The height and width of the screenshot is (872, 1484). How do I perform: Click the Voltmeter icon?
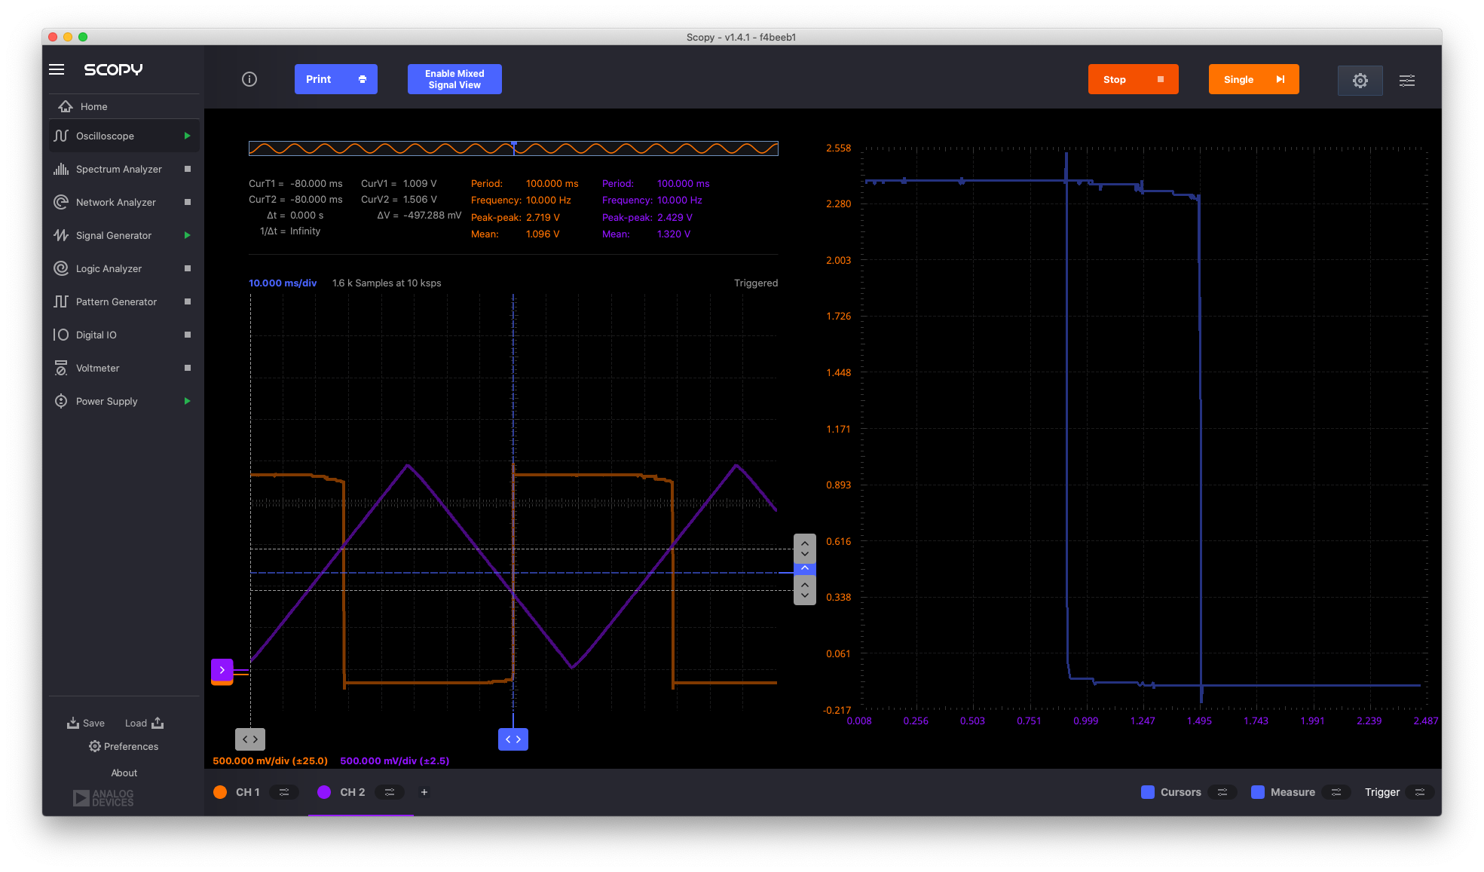[61, 368]
